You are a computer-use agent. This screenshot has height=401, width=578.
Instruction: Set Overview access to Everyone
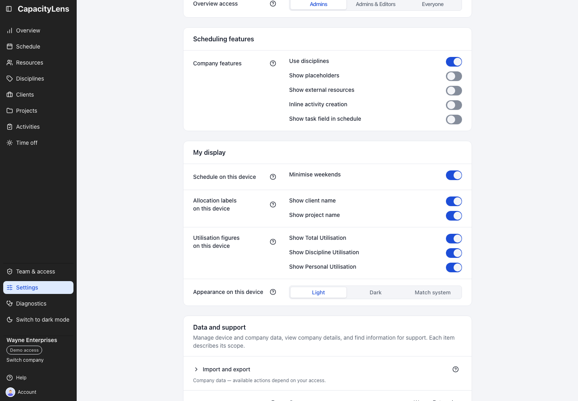coord(433,4)
